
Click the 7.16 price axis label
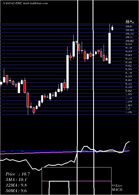click(129, 112)
